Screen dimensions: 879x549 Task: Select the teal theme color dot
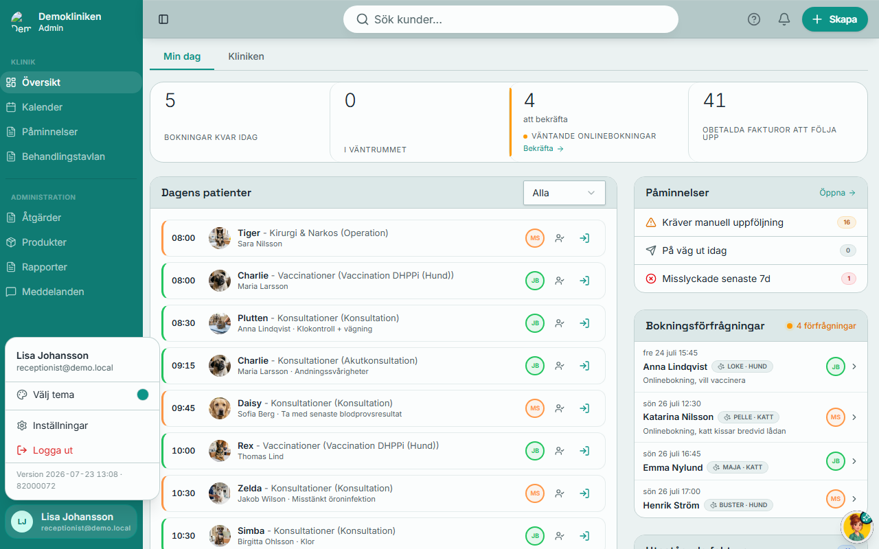143,395
